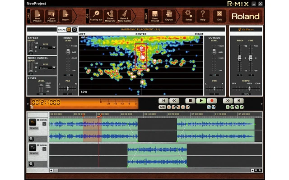This screenshot has width=289, height=180.
Task: Click the Export WAV icon
Action: [169, 16]
